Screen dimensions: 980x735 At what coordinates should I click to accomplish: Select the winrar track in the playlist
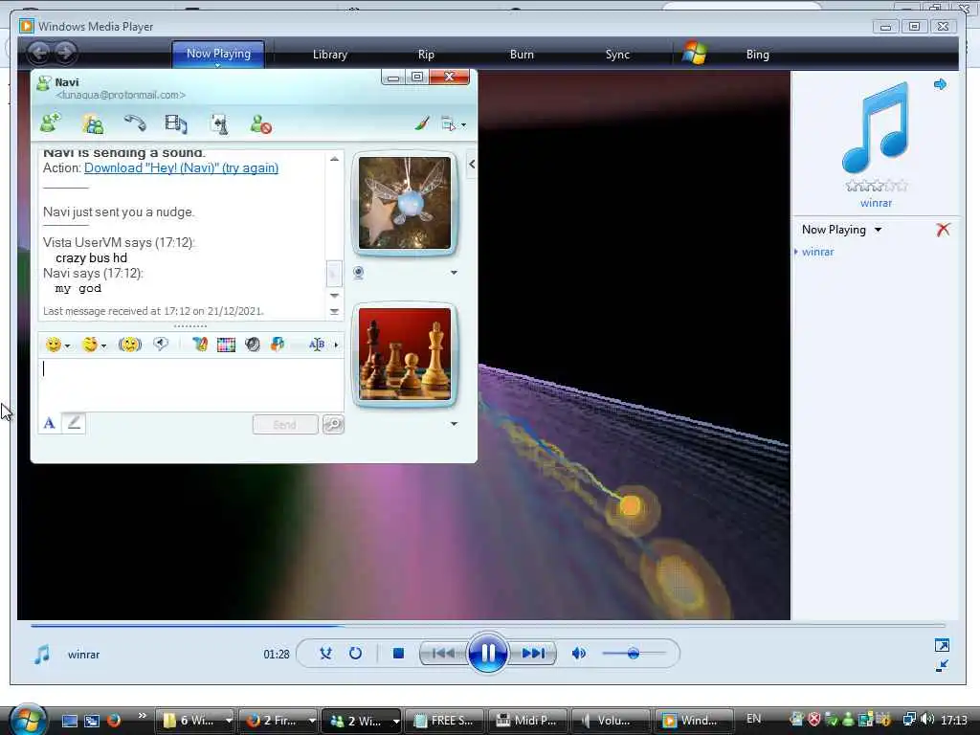pyautogui.click(x=817, y=252)
